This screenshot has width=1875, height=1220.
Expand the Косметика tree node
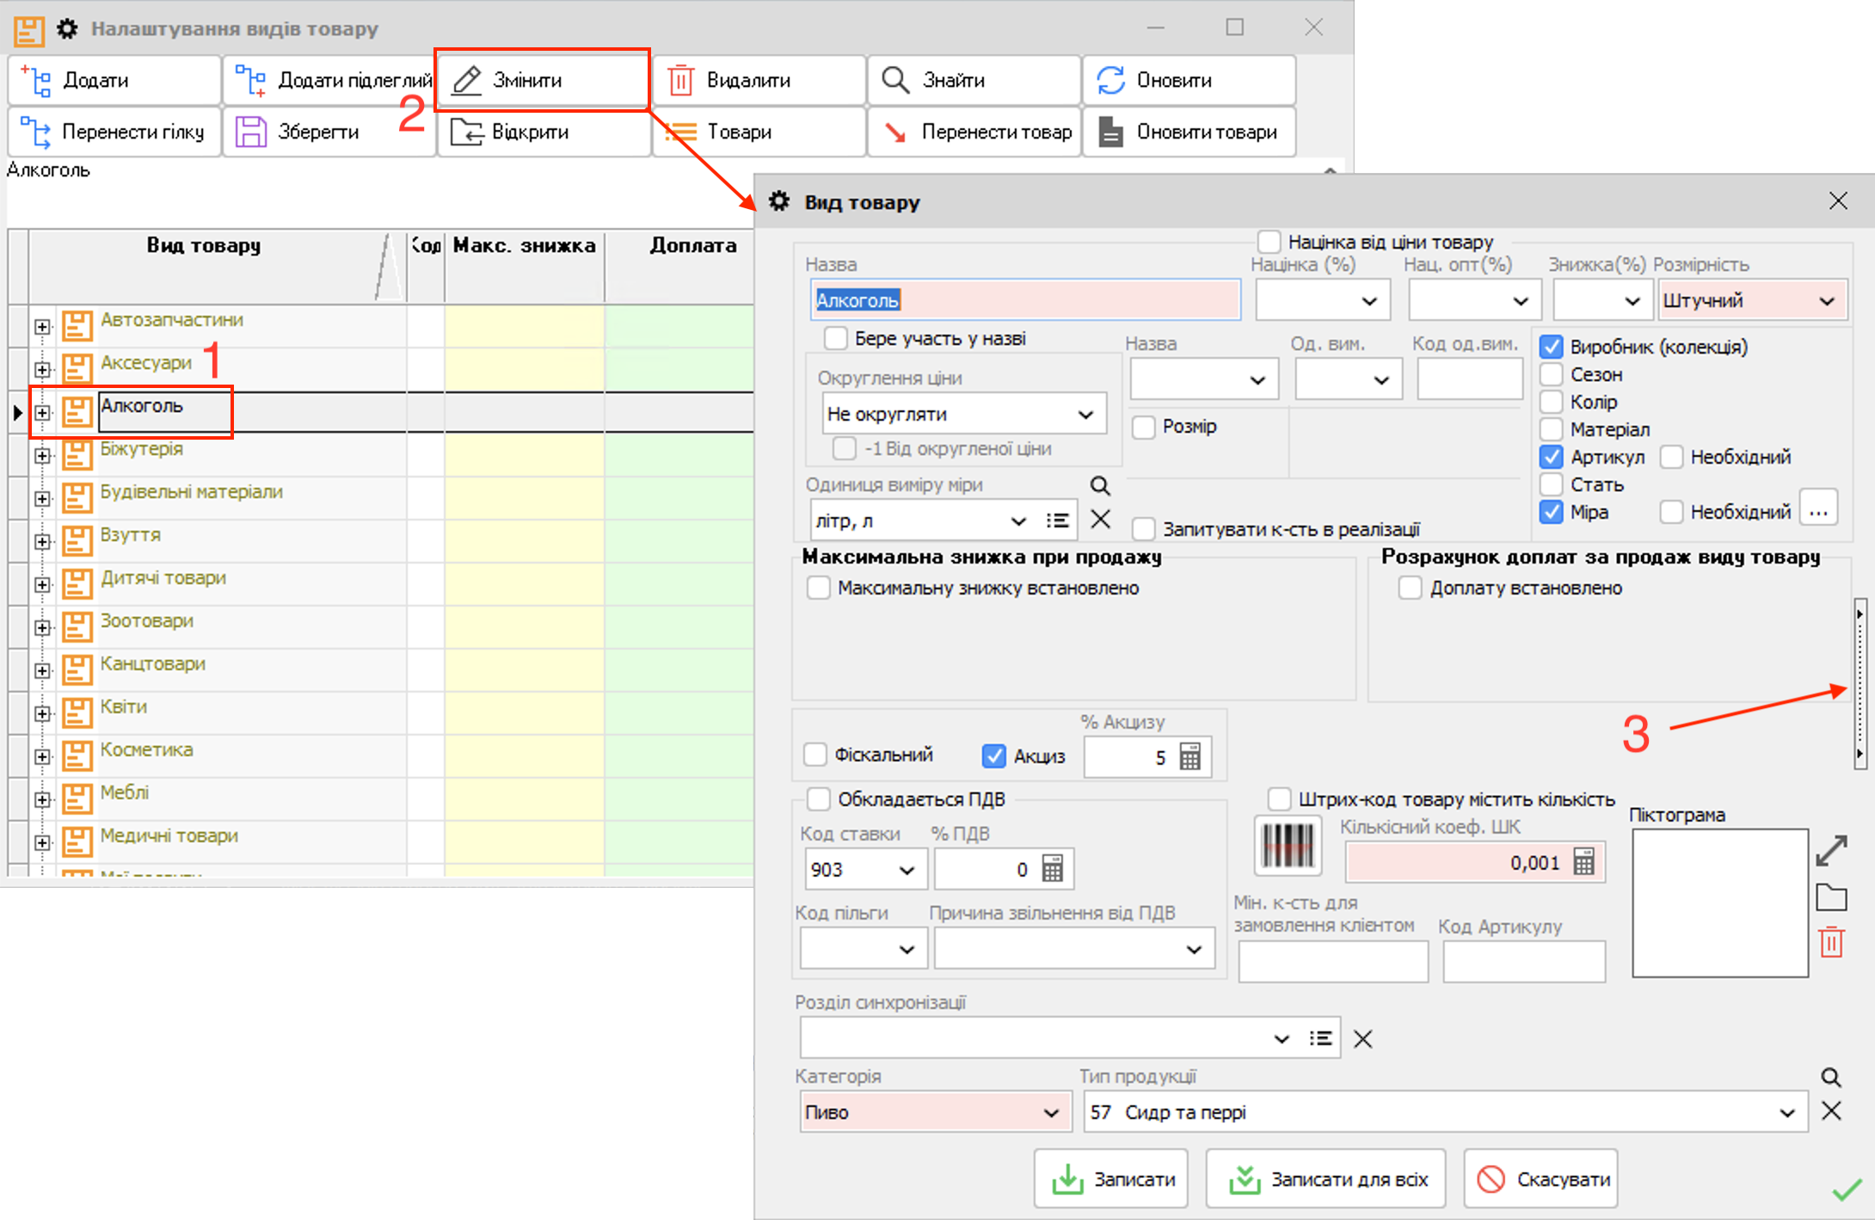click(x=42, y=756)
